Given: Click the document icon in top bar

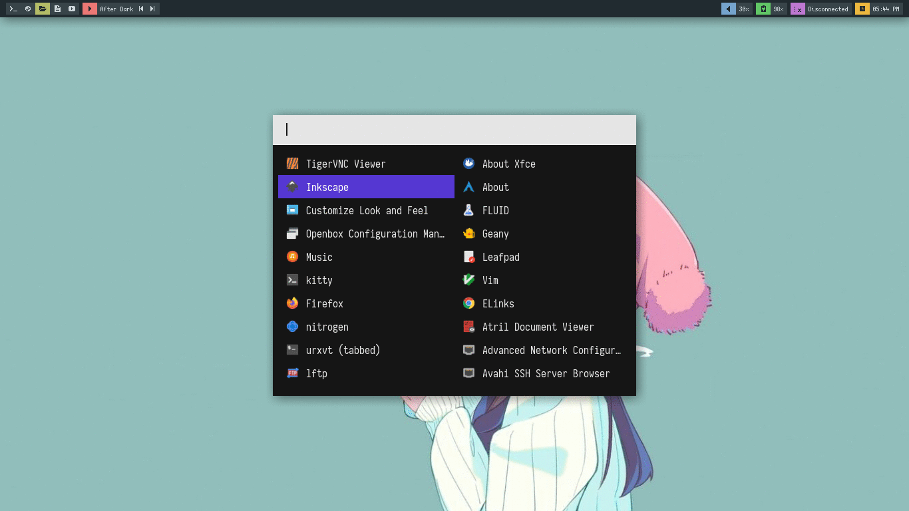Looking at the screenshot, I should tap(57, 9).
